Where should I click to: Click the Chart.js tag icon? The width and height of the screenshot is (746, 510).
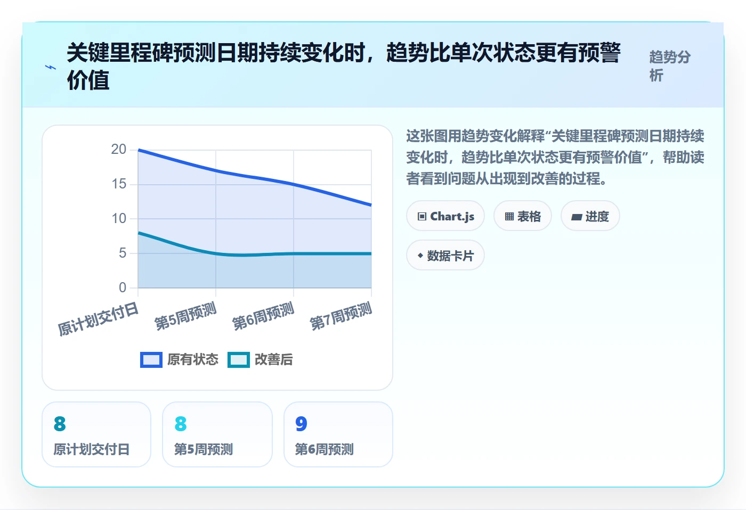tap(422, 216)
